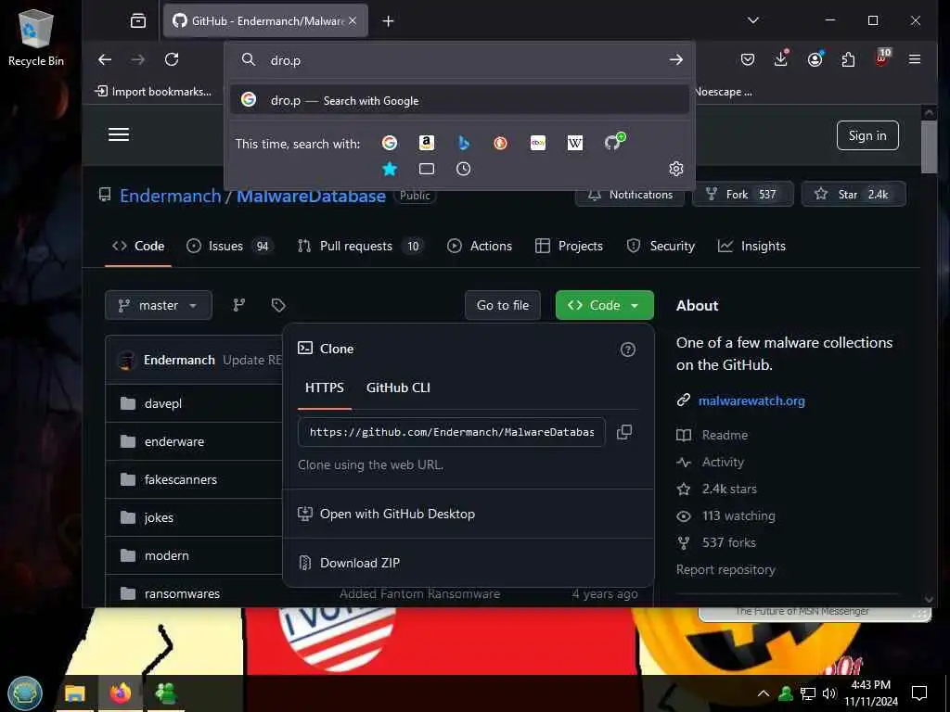
Task: Select dro.p Search with Google suggestion
Action: (460, 100)
